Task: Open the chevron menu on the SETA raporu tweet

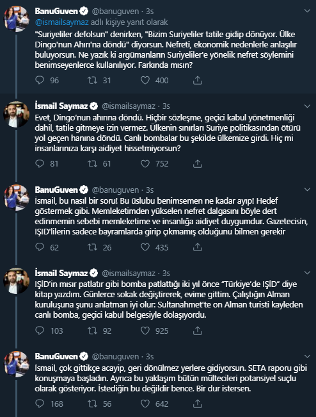Action: [x=307, y=356]
